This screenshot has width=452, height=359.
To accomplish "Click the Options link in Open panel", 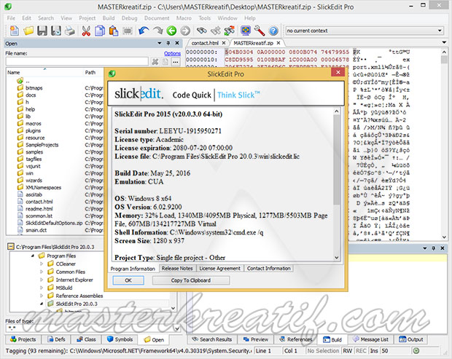I will (x=172, y=54).
